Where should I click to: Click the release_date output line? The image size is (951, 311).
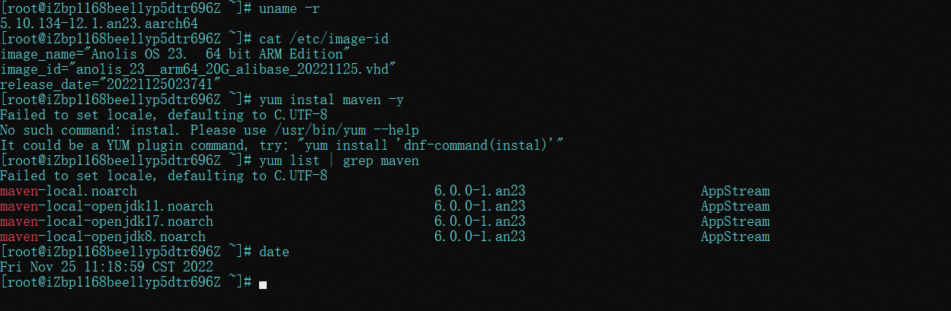click(110, 84)
